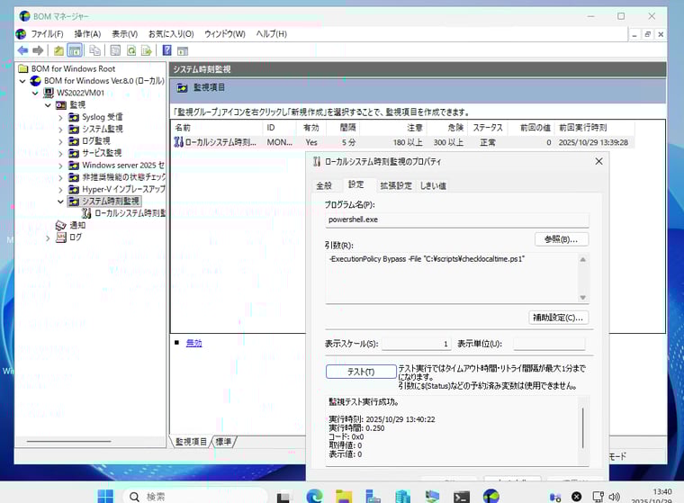Click the プログラム名 input field
The width and height of the screenshot is (684, 503).
tap(457, 220)
